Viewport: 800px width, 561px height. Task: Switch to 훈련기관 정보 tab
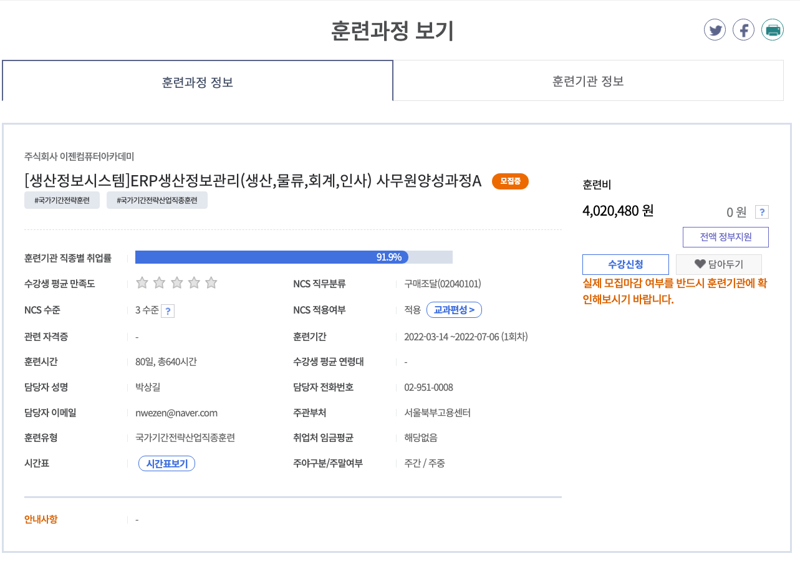(x=588, y=81)
